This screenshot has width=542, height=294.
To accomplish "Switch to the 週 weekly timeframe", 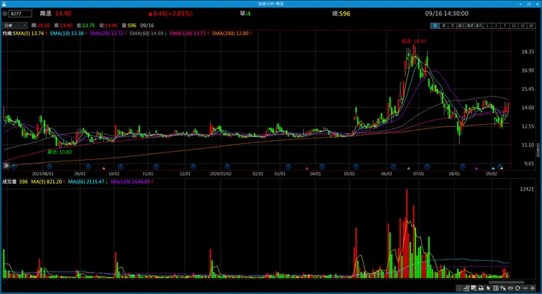I will click(444, 26).
